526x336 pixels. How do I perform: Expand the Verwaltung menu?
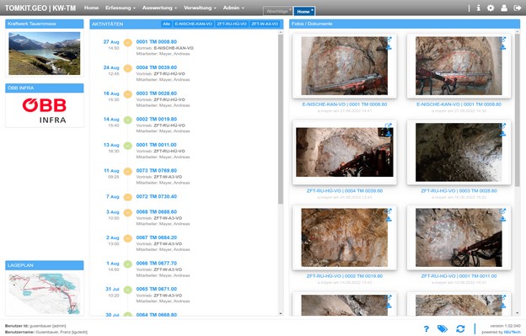point(200,8)
